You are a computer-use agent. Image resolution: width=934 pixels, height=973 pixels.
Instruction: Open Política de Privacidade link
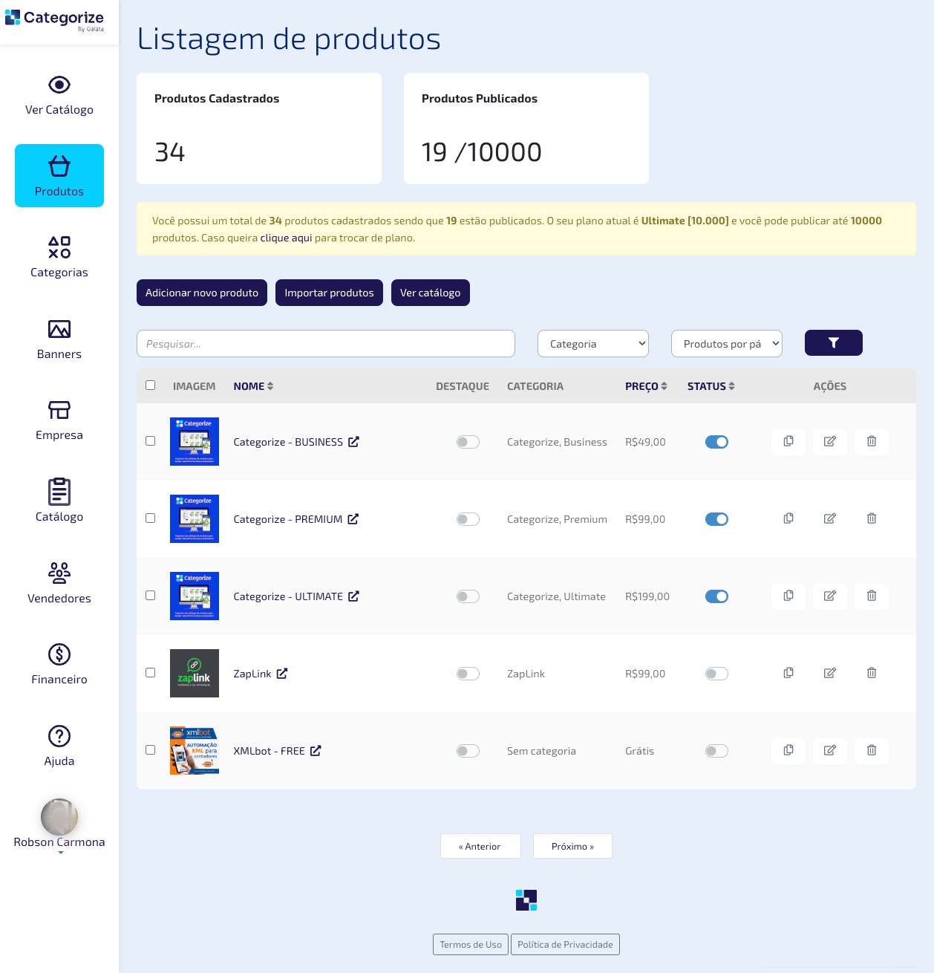pyautogui.click(x=565, y=944)
